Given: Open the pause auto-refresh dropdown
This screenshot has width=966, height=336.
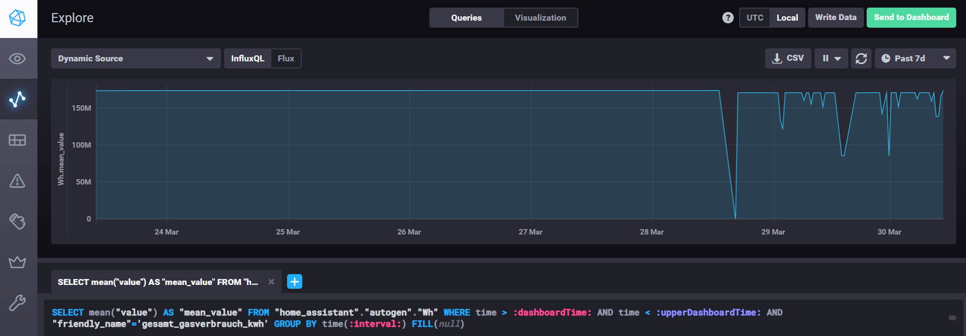Looking at the screenshot, I should [831, 59].
